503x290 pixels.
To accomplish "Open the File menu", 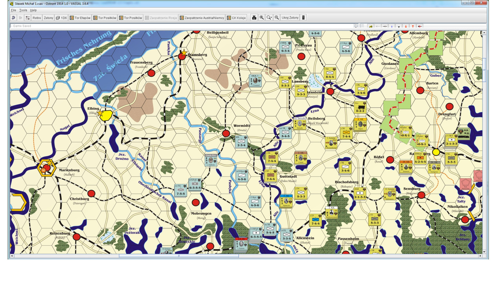I will 13,10.
